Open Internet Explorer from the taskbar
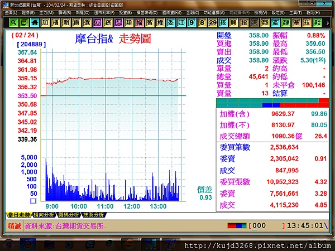 click(x=28, y=245)
